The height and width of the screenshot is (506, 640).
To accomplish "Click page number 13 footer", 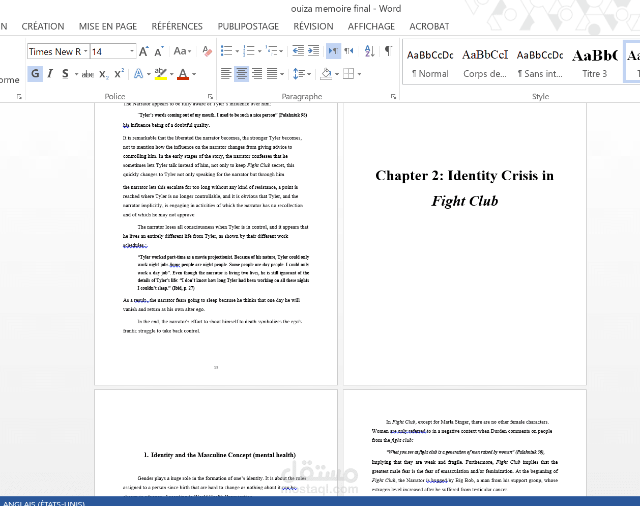I will click(x=216, y=368).
